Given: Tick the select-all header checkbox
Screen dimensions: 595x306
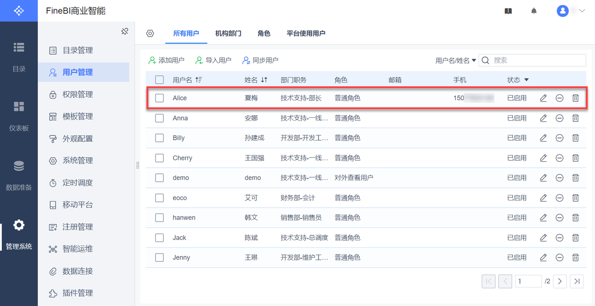Looking at the screenshot, I should pyautogui.click(x=159, y=80).
